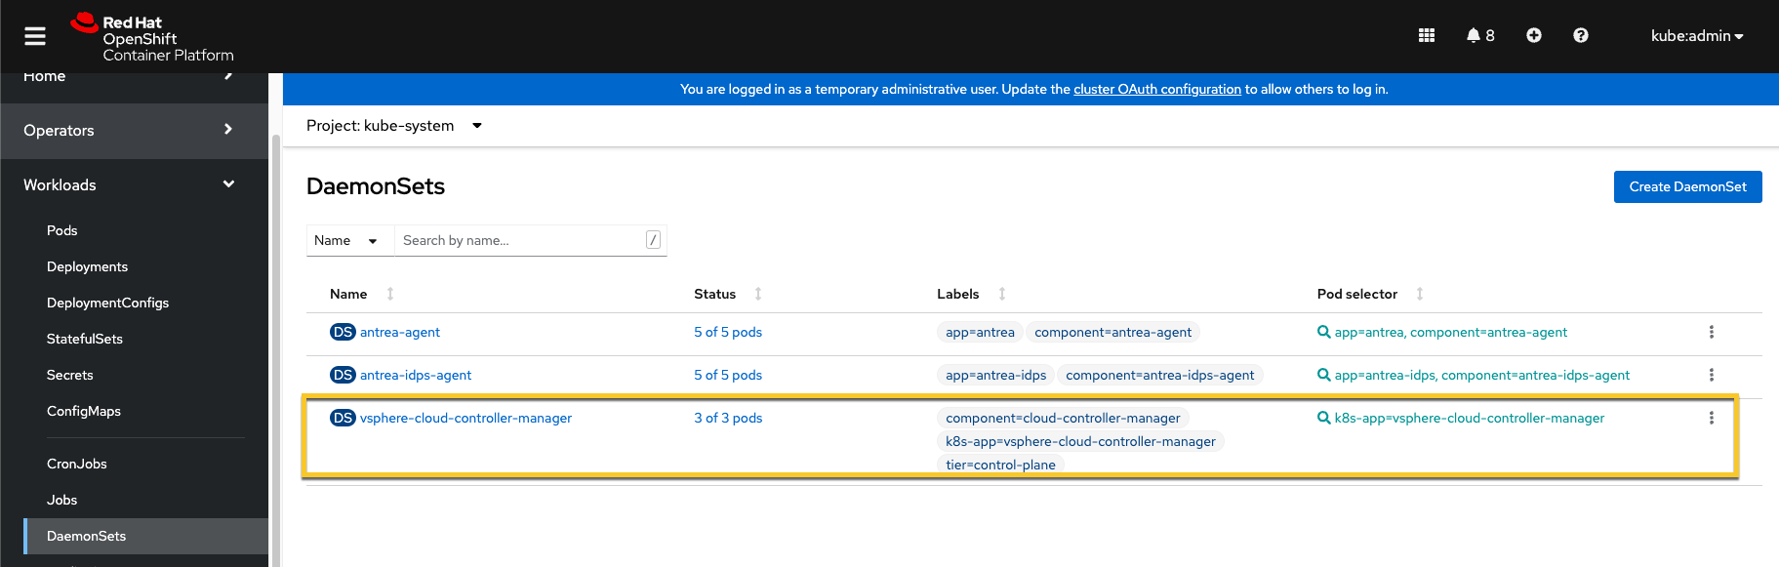Click the tier=control-plane label
This screenshot has width=1779, height=567.
(1000, 465)
